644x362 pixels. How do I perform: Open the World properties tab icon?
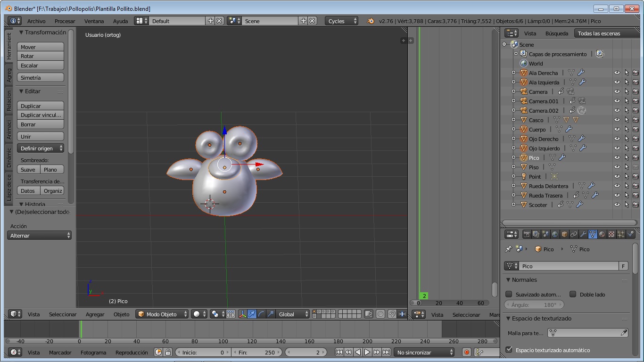click(555, 234)
